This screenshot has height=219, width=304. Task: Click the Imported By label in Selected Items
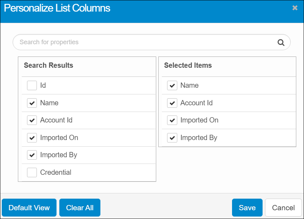(x=199, y=138)
